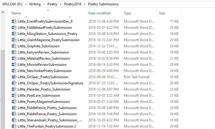Viewport: 215px width, 129px height.
Task: Click the vertical scrollbar thumb
Action: (x=3, y=89)
